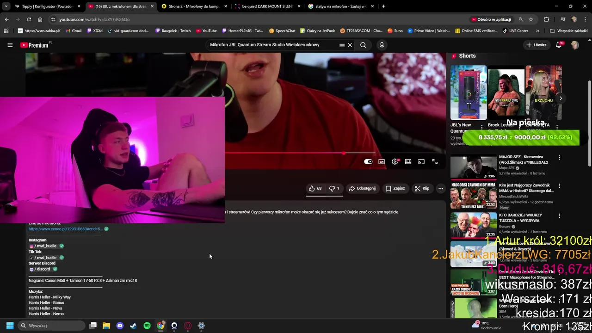Screen dimensions: 592x333
Task: Open SpeechChat bookmark
Action: point(282,31)
